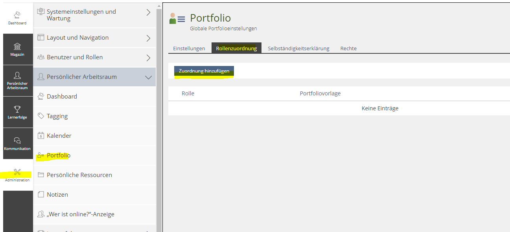This screenshot has height=232, width=510.
Task: Click the scrollbar up arrow
Action: point(159,5)
